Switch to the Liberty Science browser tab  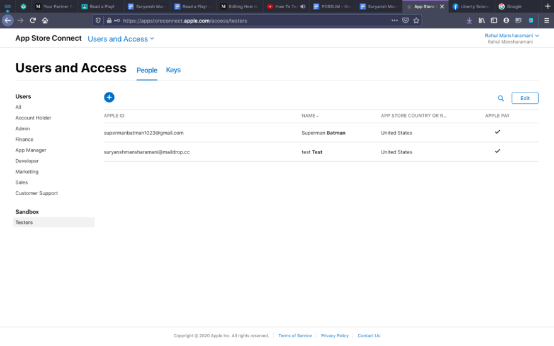click(x=472, y=7)
